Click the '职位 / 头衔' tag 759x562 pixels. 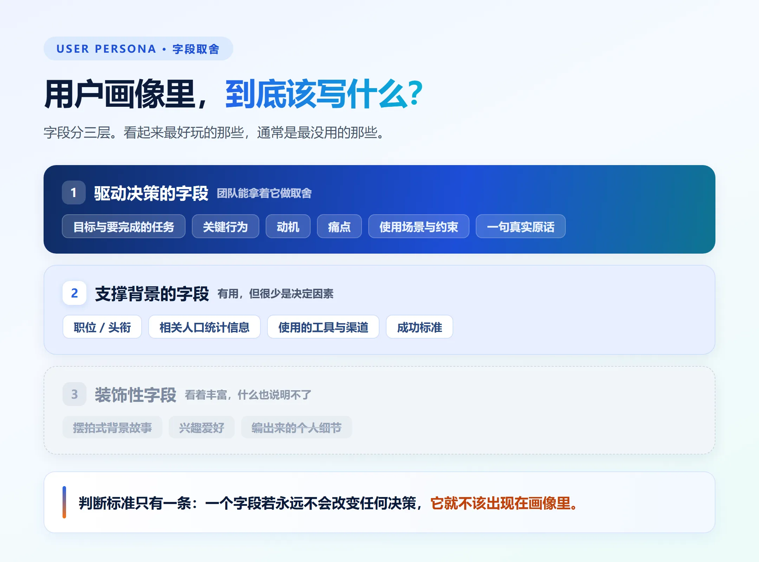[102, 327]
